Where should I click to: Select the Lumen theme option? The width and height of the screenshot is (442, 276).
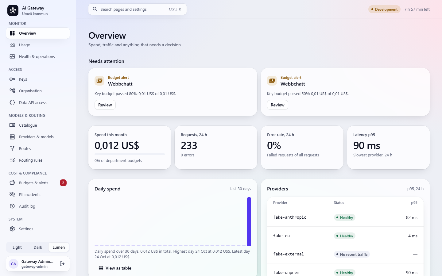click(x=59, y=247)
